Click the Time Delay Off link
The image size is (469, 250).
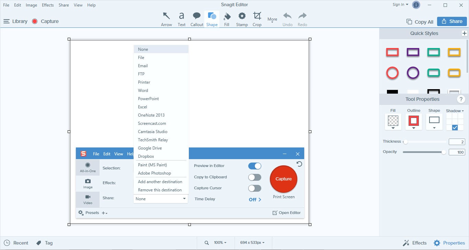pyautogui.click(x=255, y=200)
